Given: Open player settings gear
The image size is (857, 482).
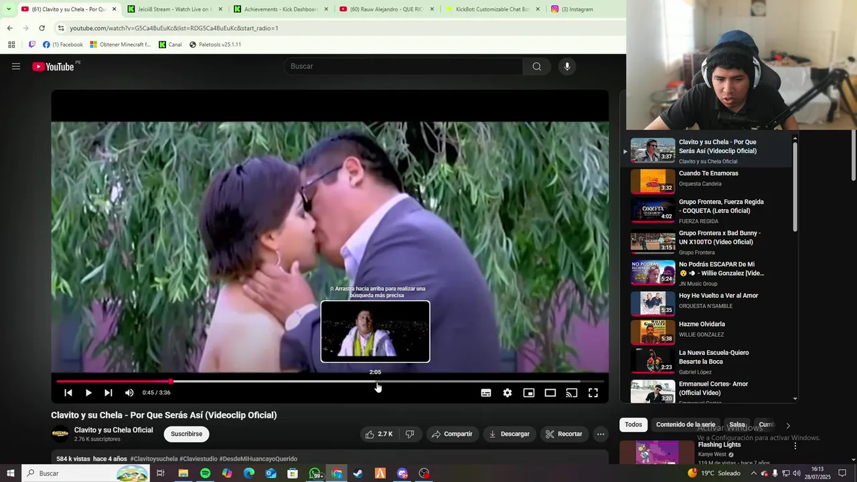Looking at the screenshot, I should click(x=508, y=393).
